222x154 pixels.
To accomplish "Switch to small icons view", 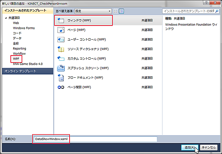I will (x=116, y=11).
